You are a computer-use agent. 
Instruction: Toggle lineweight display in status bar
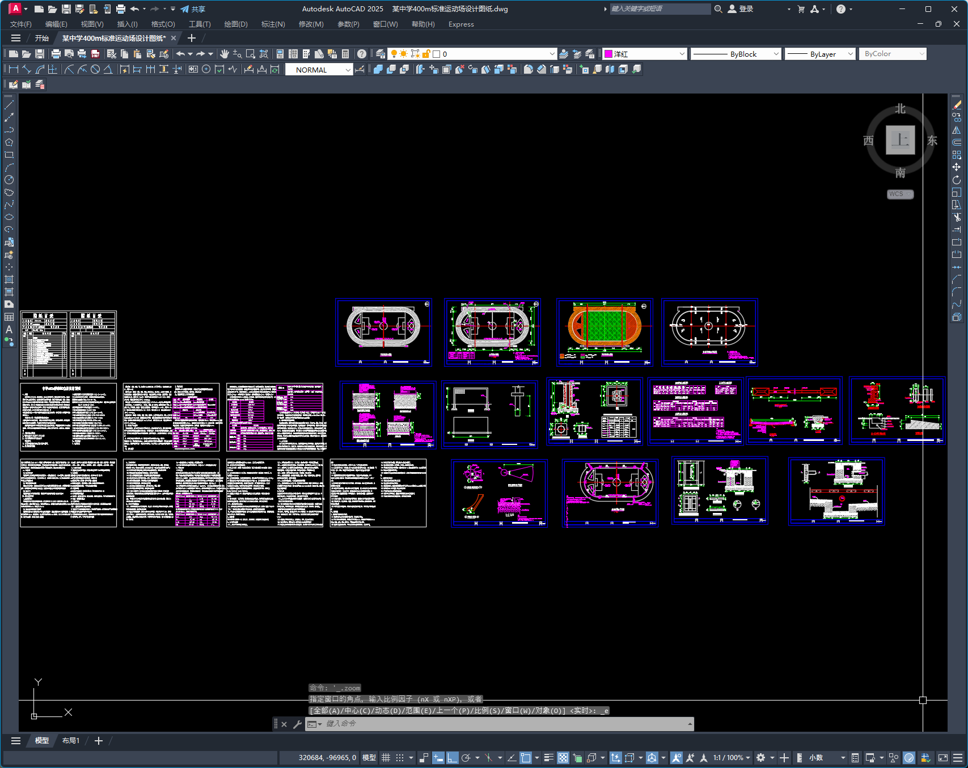[x=548, y=758]
